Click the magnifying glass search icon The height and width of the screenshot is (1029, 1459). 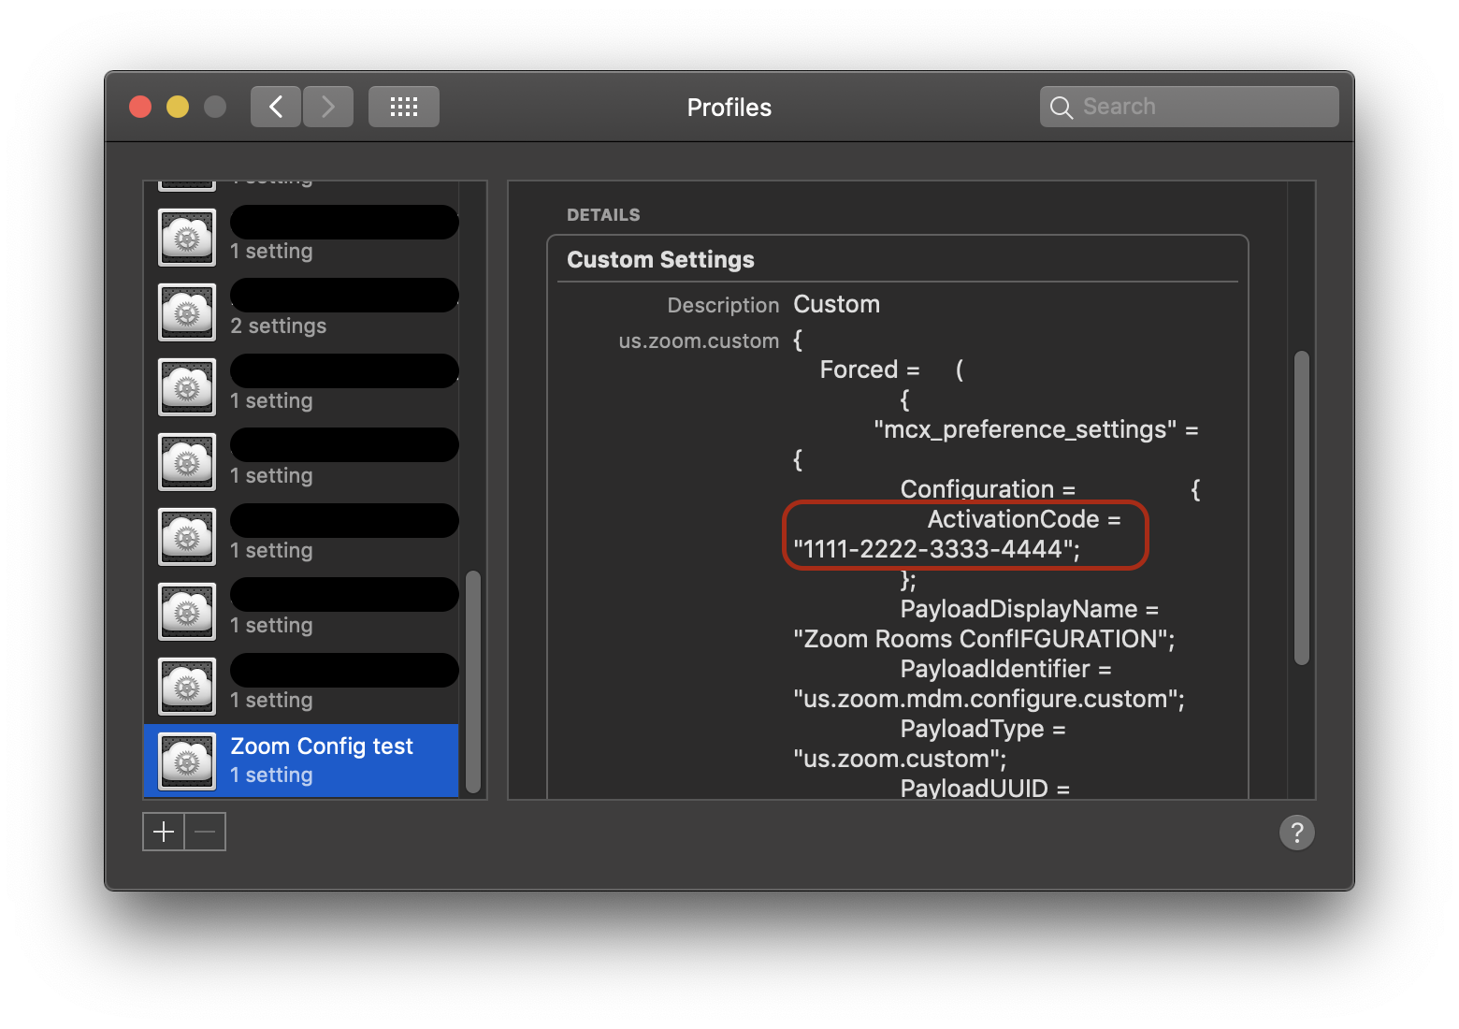pyautogui.click(x=1061, y=108)
